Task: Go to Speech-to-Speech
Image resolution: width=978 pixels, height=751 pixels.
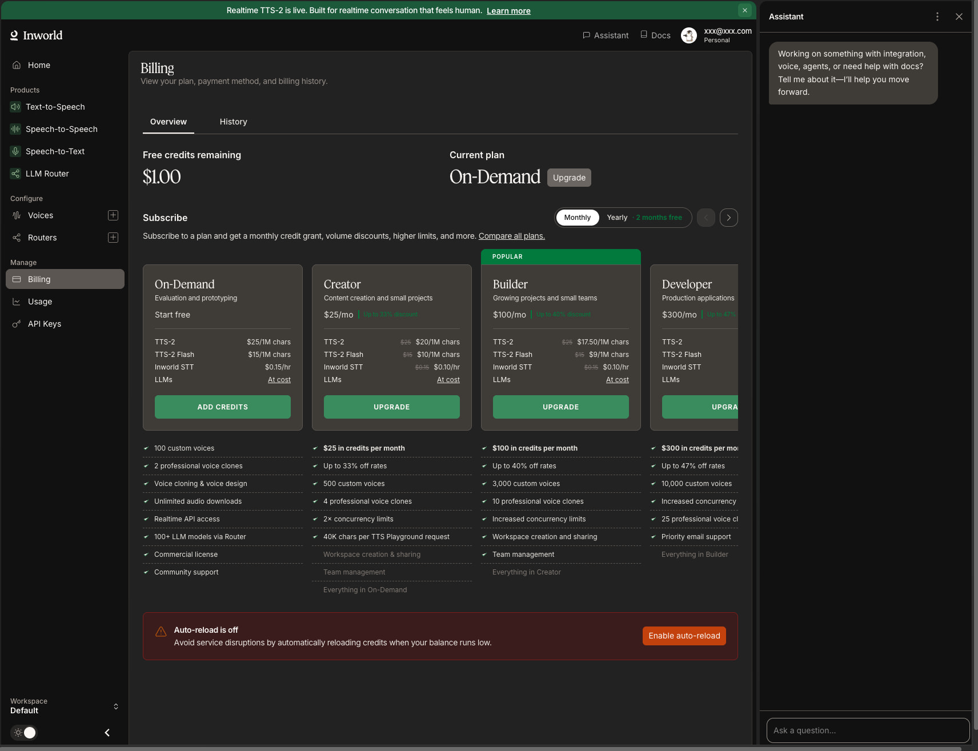Action: [x=65, y=129]
